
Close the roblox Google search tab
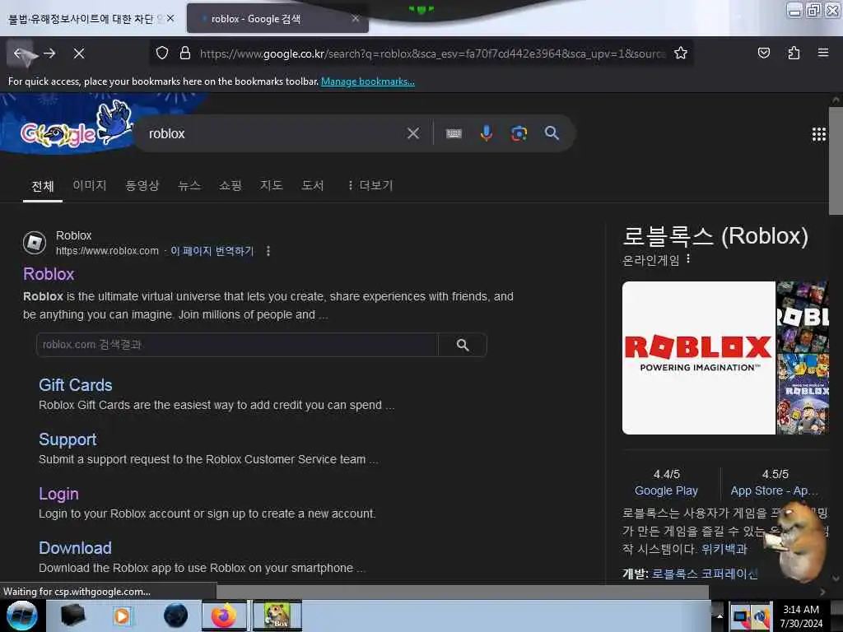coord(355,18)
